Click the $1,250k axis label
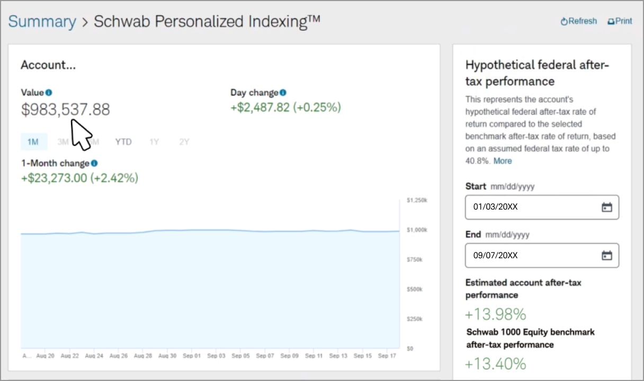This screenshot has width=644, height=381. pyautogui.click(x=417, y=200)
